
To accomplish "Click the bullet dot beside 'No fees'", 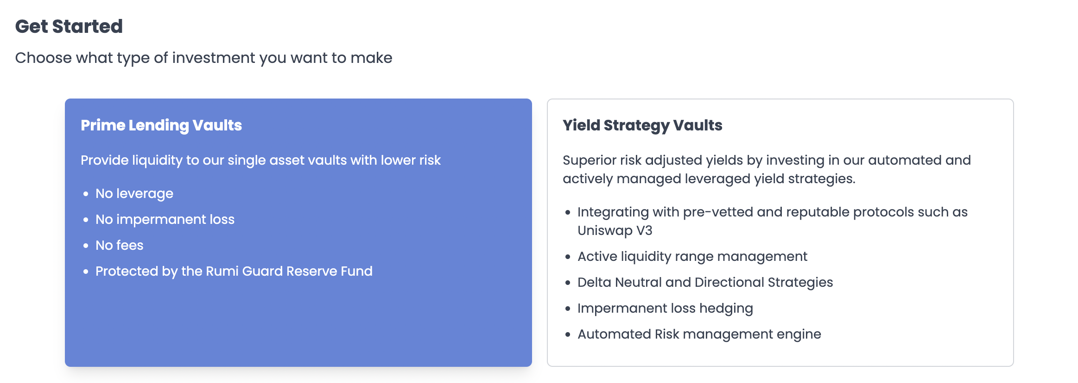I will coord(86,246).
